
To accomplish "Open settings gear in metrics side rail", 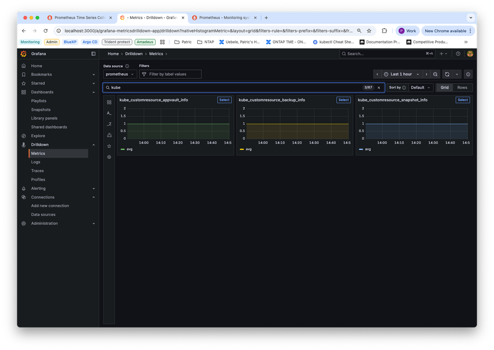I will click(109, 157).
